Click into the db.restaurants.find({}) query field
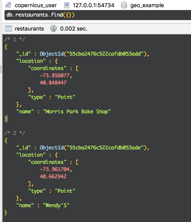 click(x=98, y=15)
